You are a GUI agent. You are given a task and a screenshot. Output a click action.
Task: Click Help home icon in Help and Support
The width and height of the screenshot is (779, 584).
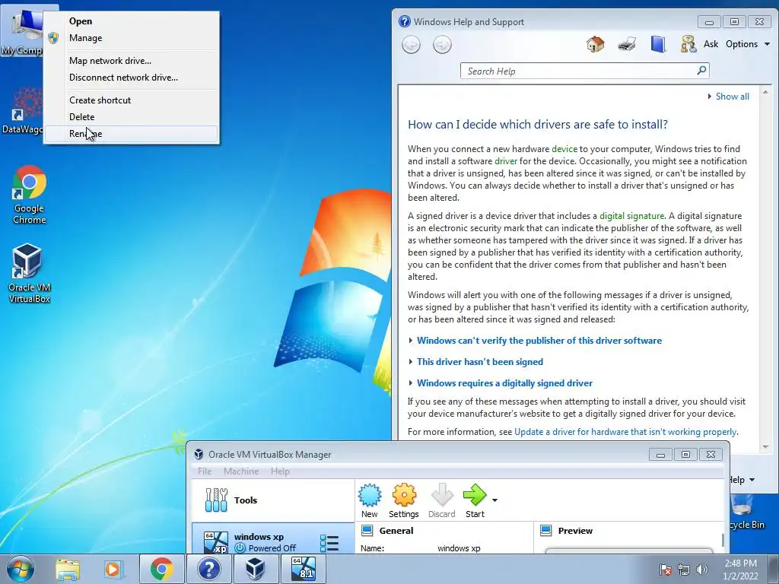click(x=595, y=44)
